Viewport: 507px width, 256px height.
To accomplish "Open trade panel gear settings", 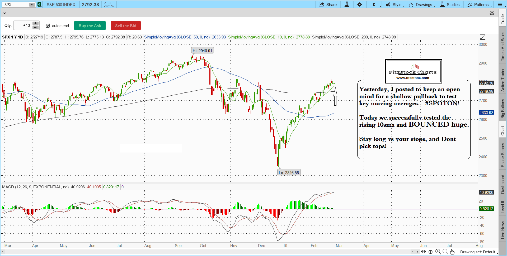I will coord(492,13).
